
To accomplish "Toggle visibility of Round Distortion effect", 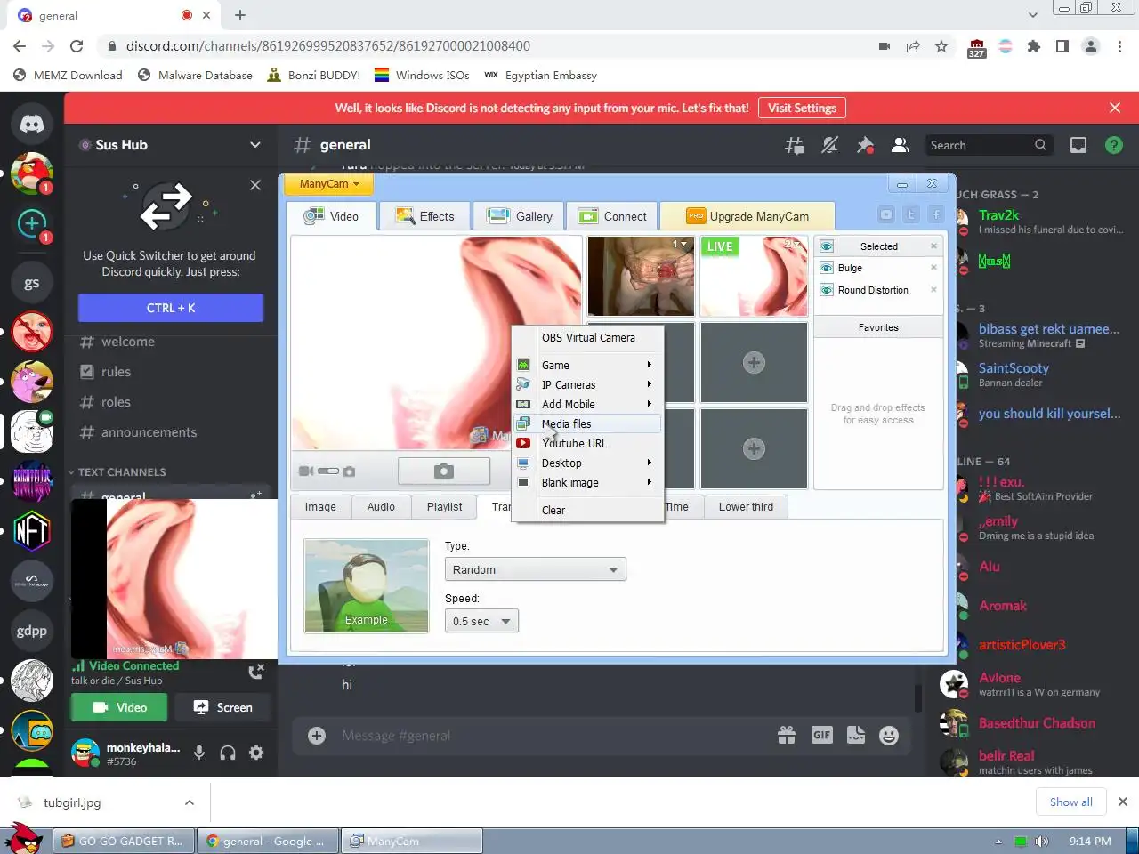I will tap(827, 290).
